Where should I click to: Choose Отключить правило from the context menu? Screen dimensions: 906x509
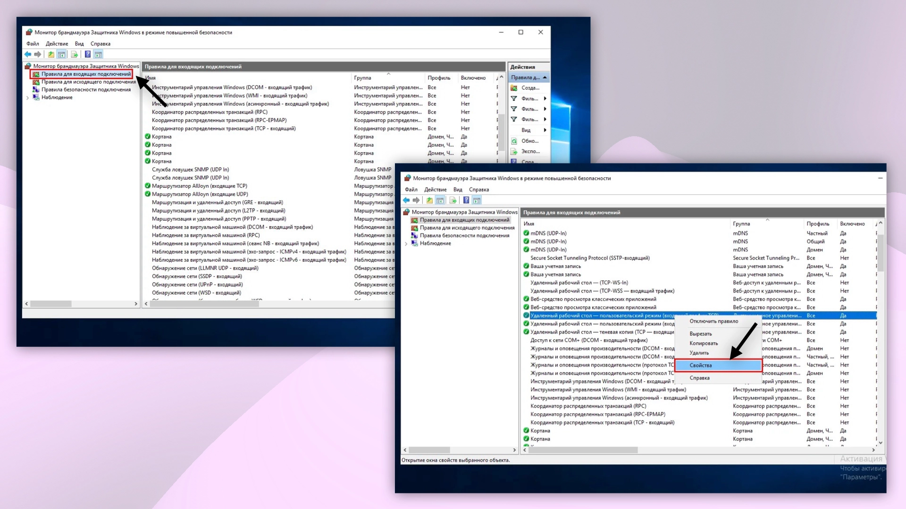point(713,321)
